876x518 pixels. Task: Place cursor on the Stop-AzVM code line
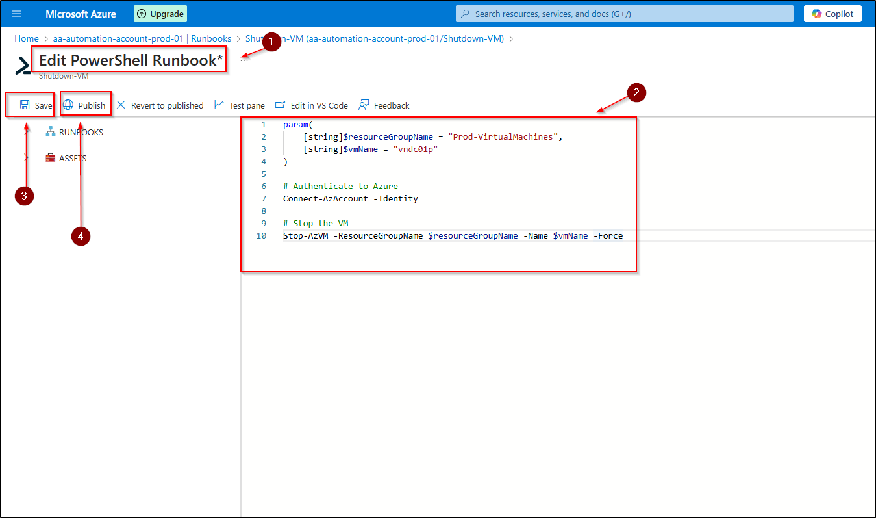[453, 236]
